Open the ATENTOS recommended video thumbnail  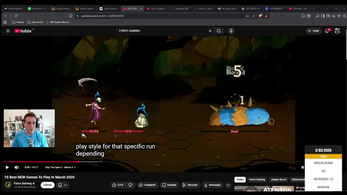264,189
